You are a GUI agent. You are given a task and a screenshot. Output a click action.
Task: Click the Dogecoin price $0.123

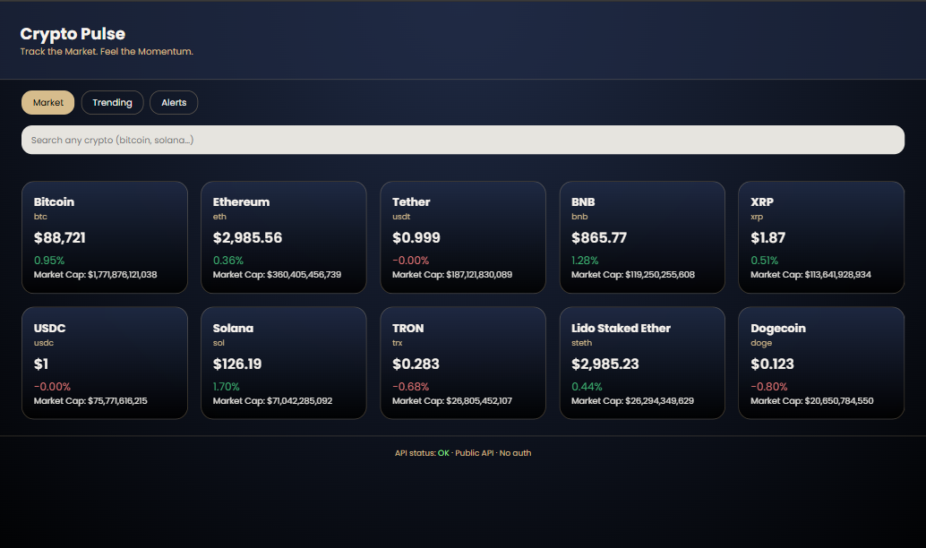(x=772, y=364)
